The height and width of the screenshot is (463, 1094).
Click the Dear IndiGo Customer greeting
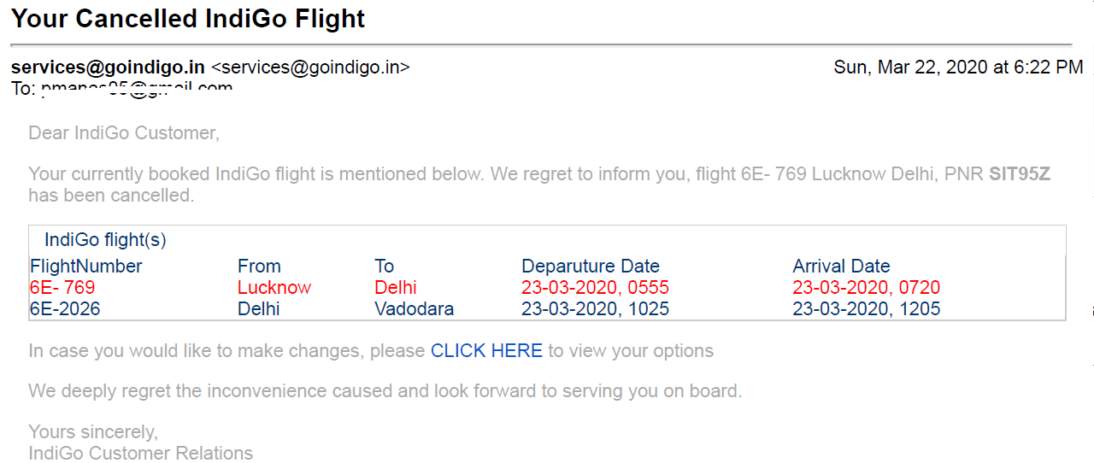(124, 133)
